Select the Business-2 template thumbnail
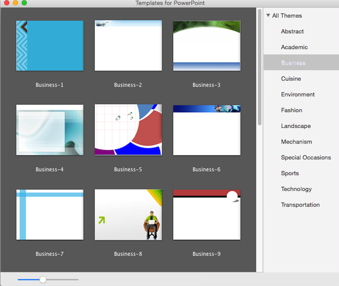The height and width of the screenshot is (286, 339). [128, 46]
